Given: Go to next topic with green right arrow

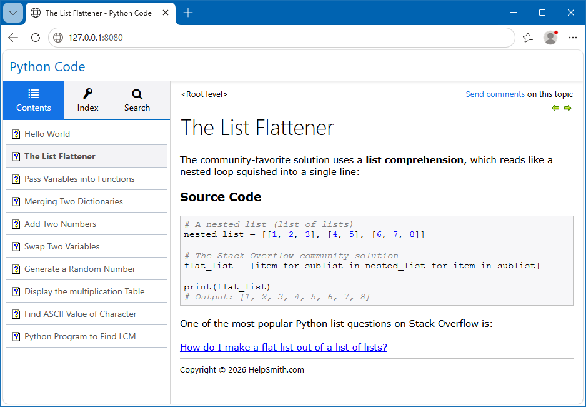Looking at the screenshot, I should tap(568, 108).
